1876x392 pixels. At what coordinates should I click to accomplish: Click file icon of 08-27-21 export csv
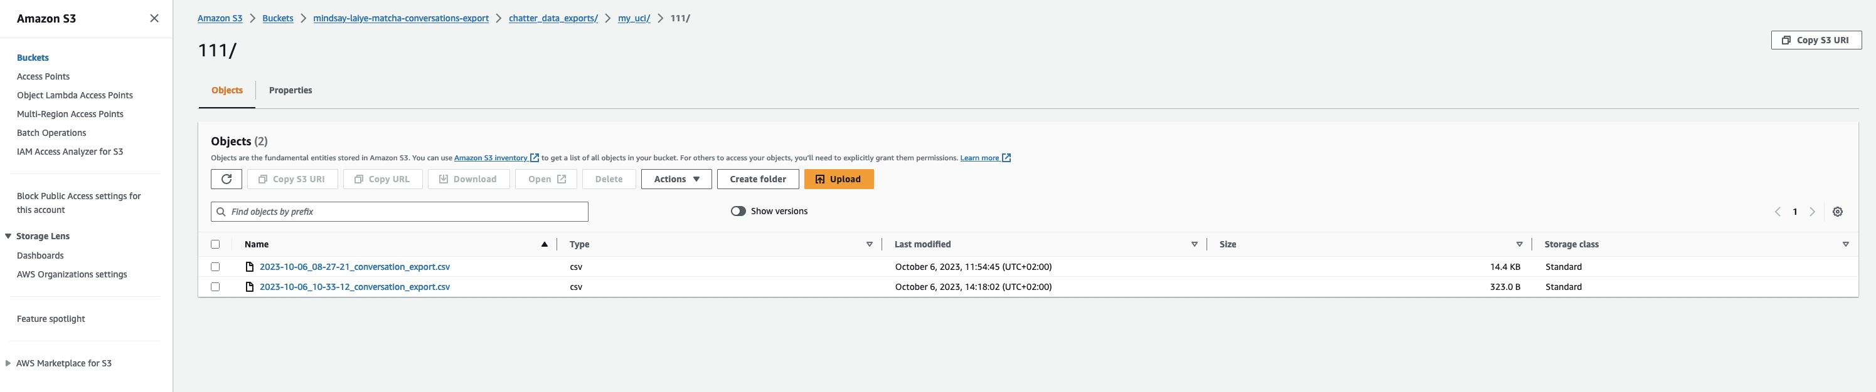click(250, 267)
